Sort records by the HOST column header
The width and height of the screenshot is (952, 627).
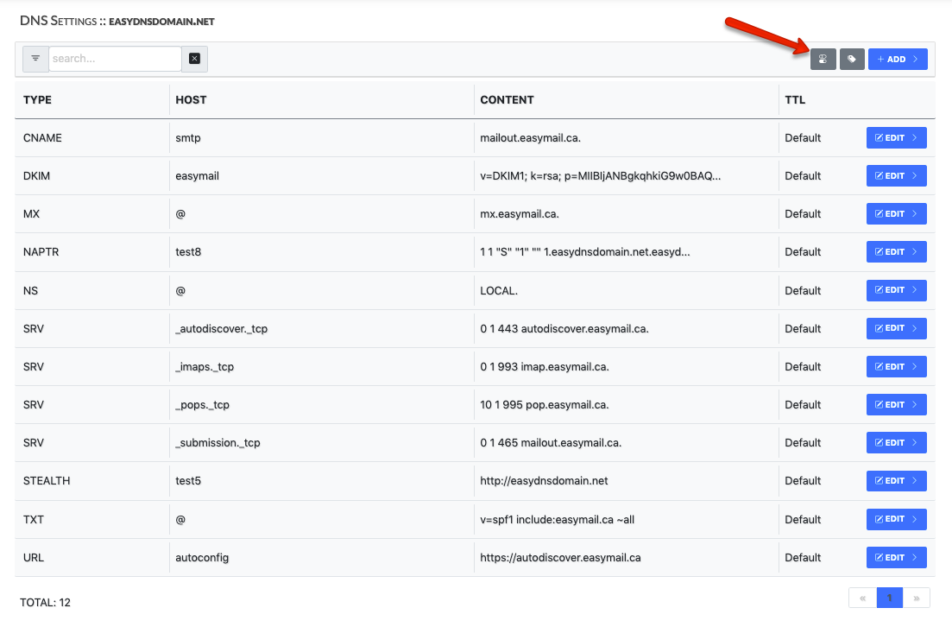[191, 99]
